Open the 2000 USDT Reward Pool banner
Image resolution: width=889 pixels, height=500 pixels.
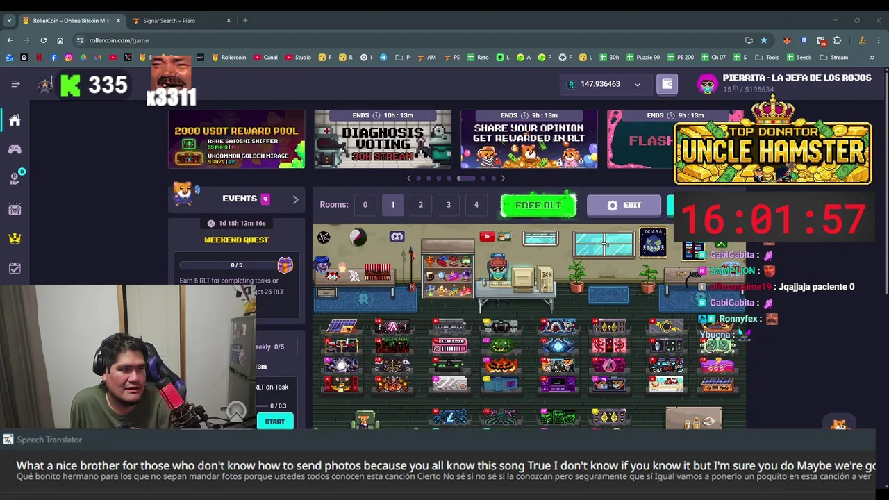tap(236, 139)
